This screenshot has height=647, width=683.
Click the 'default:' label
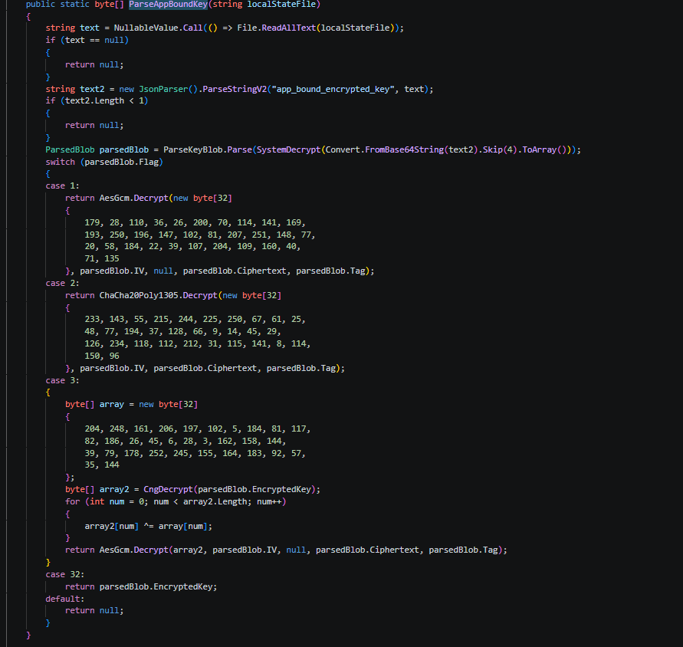pos(65,599)
